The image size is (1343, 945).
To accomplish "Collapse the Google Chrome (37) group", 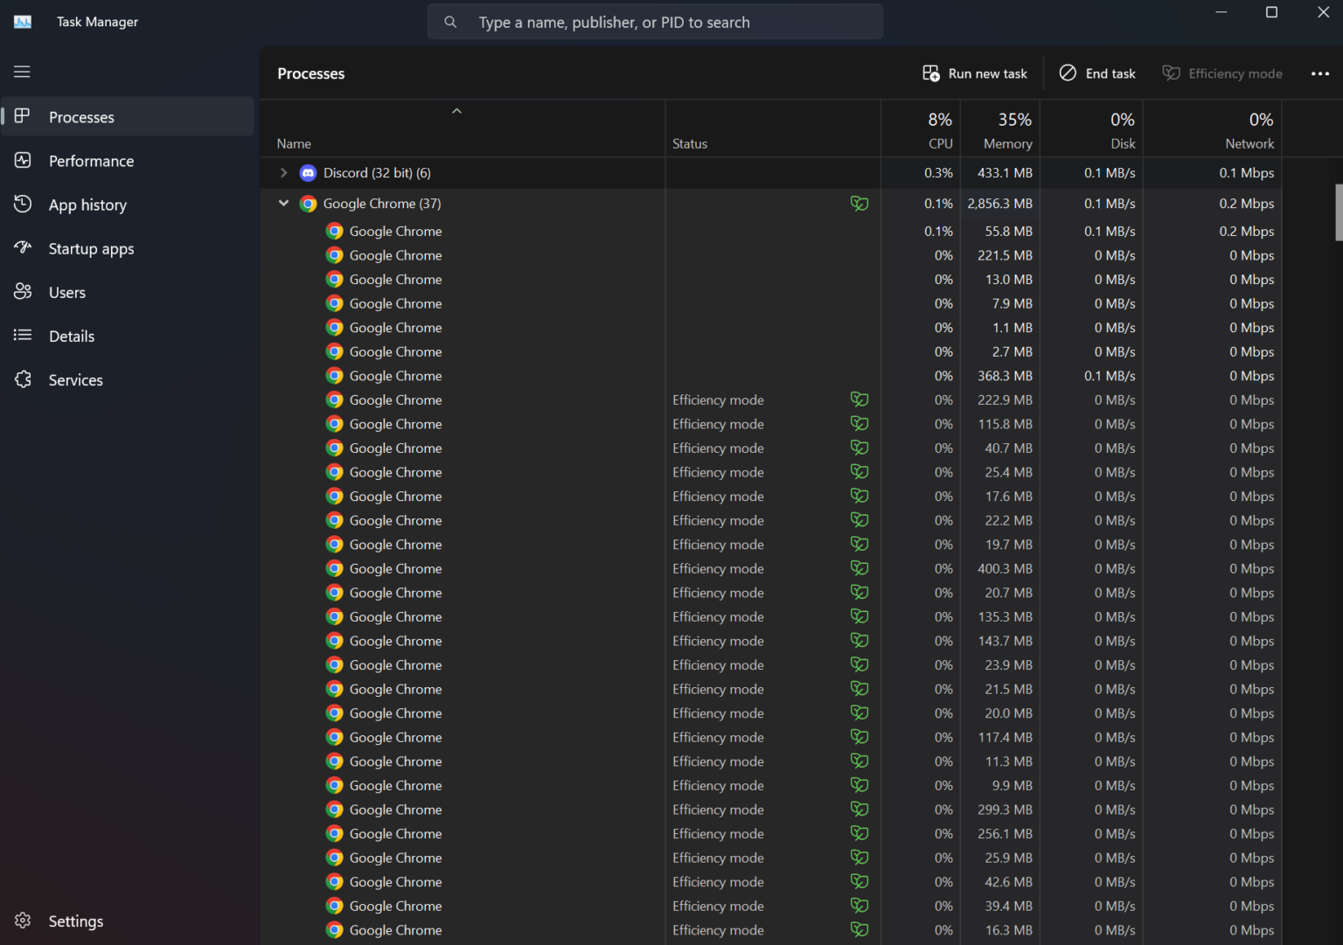I will pyautogui.click(x=283, y=203).
